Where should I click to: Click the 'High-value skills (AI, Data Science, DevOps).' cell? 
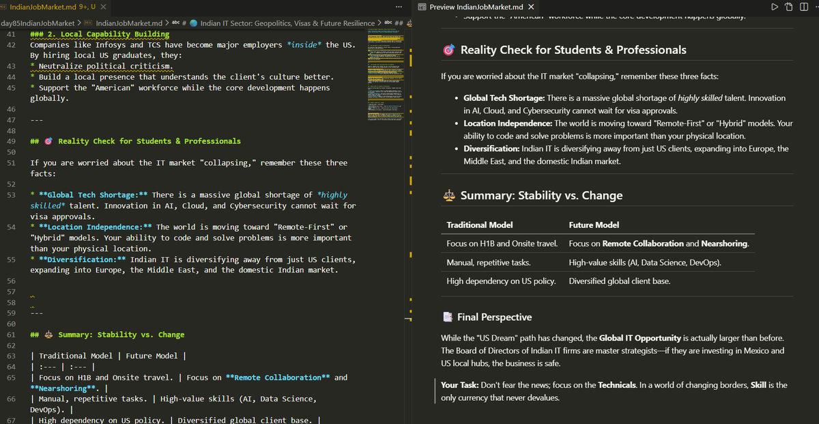645,262
